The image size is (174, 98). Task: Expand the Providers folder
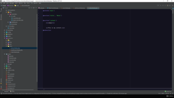pyautogui.click(x=6, y=26)
